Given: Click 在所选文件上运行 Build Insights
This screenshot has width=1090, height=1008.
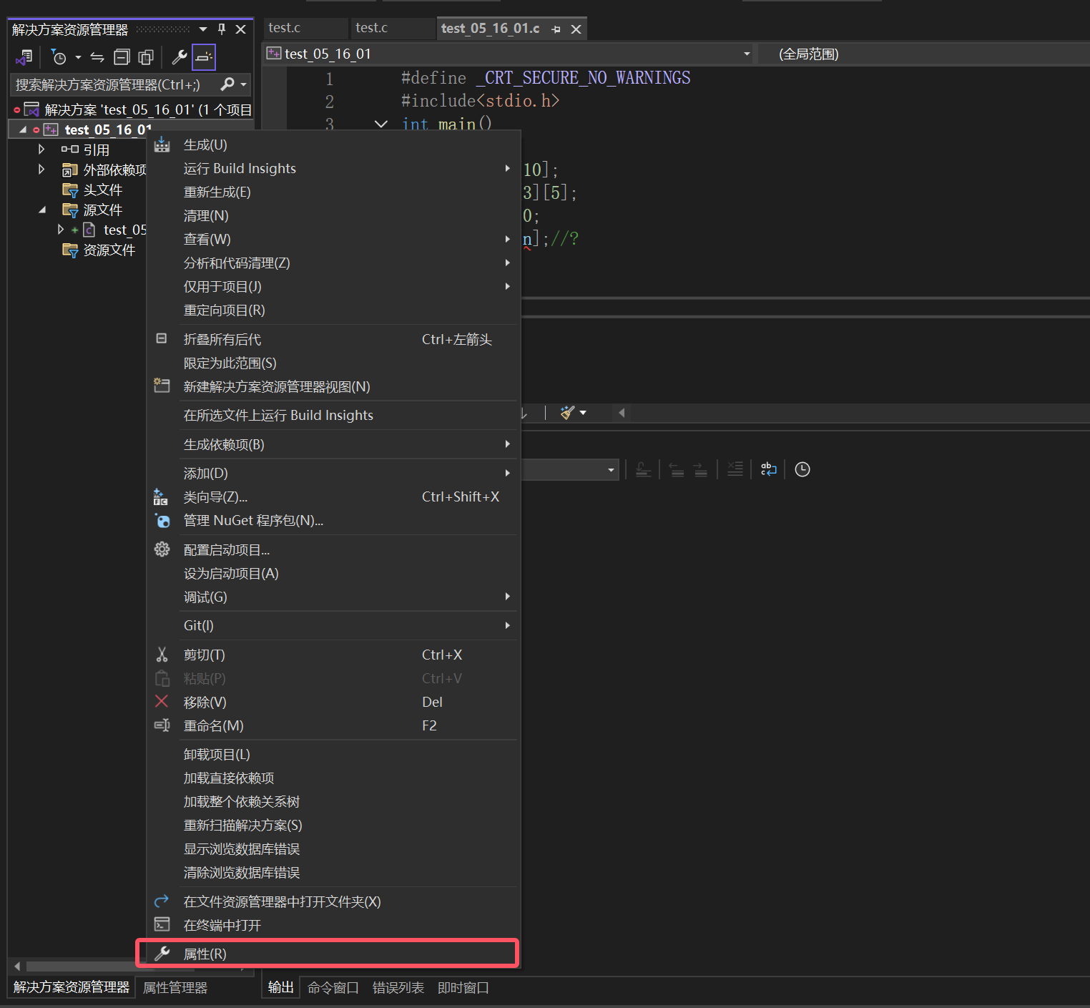Looking at the screenshot, I should 333,416.
